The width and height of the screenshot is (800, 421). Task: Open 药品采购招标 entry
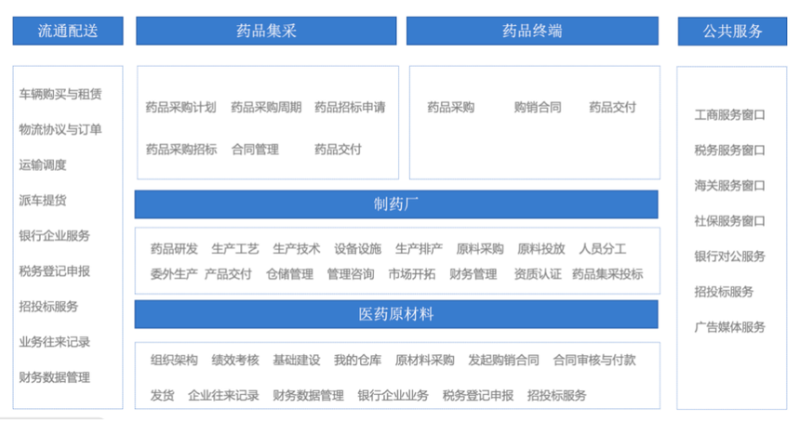click(x=181, y=150)
